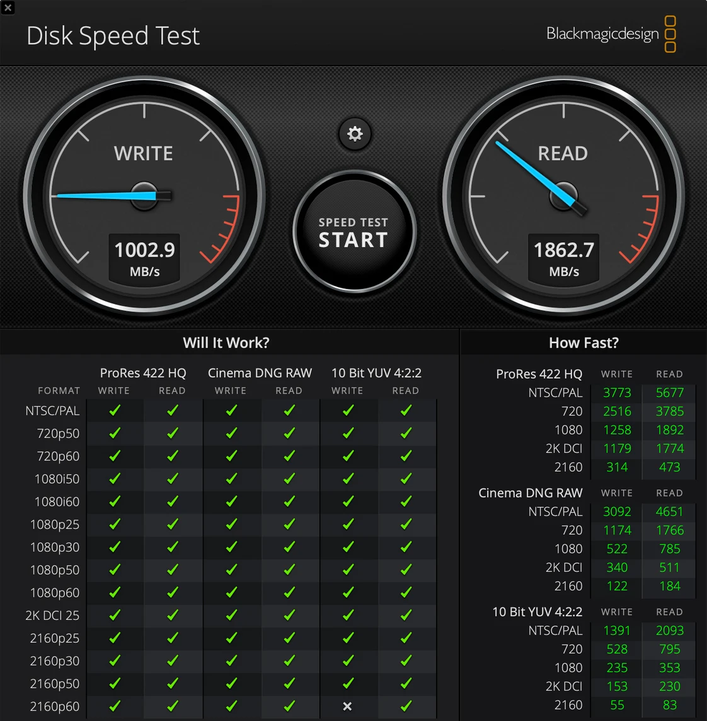Viewport: 707px width, 721px height.
Task: Click NTSC/PAL ProRes 422 HQ write checkmark
Action: [115, 411]
